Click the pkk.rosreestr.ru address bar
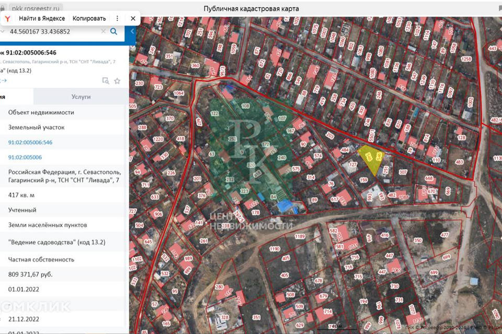Screen dimensions: 502x334 tap(37, 9)
